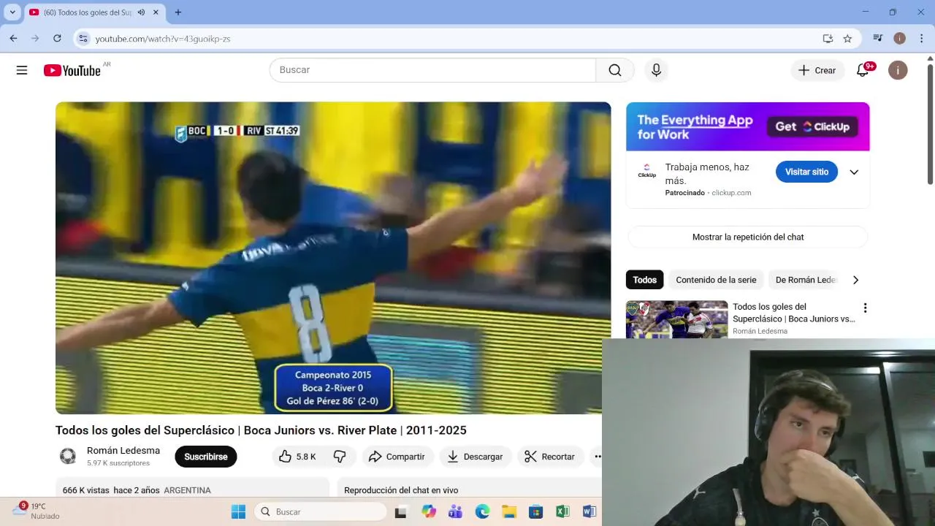View site information icon in address bar
The height and width of the screenshot is (526, 935).
83,38
